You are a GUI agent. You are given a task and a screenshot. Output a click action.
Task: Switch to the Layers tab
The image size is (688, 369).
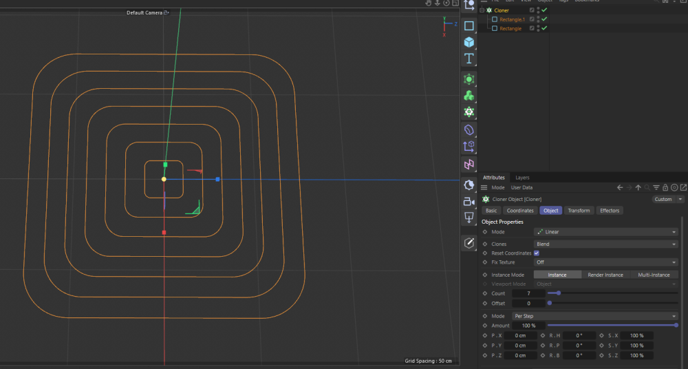[x=522, y=178]
